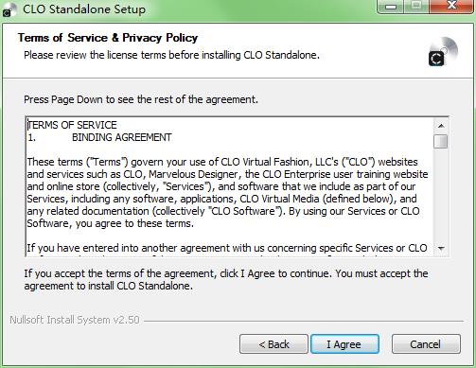
Task: Click the license scrollbar up arrow
Action: click(441, 126)
